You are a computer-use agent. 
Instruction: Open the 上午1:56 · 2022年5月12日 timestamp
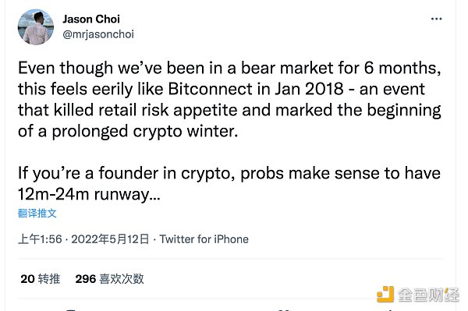(83, 239)
